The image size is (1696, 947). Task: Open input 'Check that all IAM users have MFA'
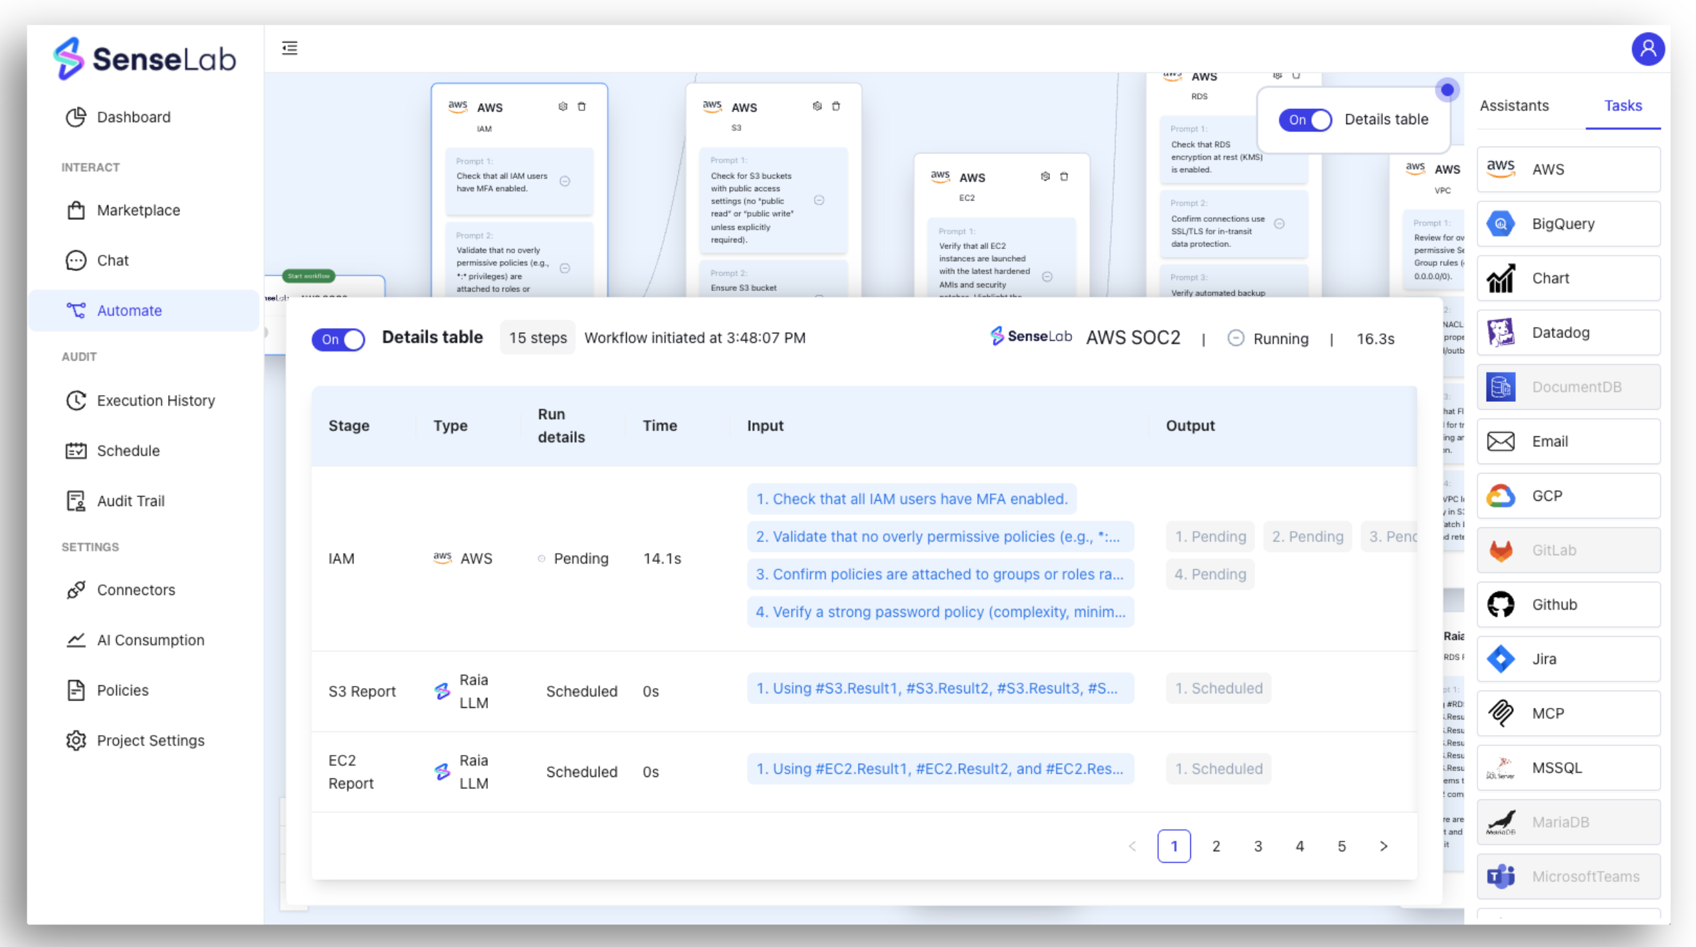click(911, 499)
